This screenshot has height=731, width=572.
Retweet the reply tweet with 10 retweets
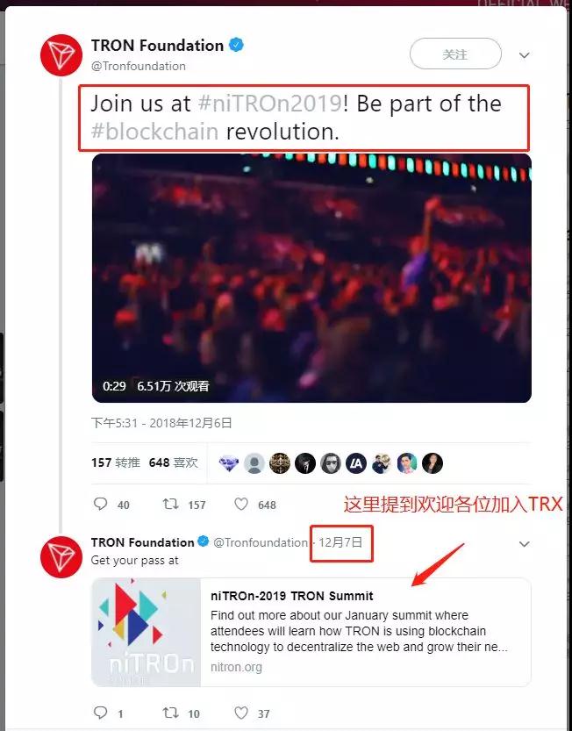pos(170,713)
